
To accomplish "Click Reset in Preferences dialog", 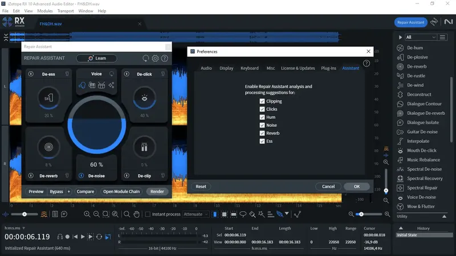I will [x=201, y=187].
